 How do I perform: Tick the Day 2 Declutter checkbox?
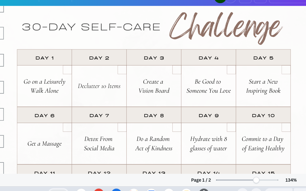pos(122,70)
